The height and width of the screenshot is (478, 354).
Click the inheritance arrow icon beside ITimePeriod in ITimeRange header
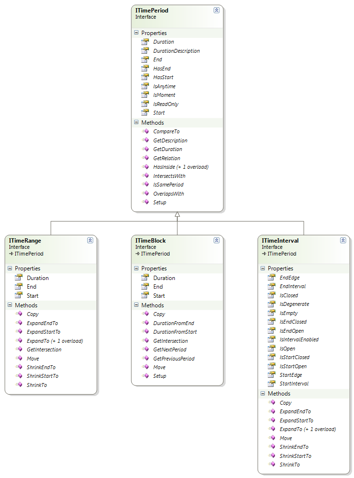pyautogui.click(x=11, y=254)
